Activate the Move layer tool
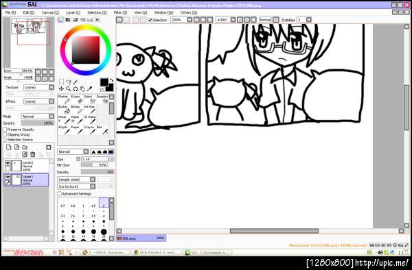 tap(61, 89)
